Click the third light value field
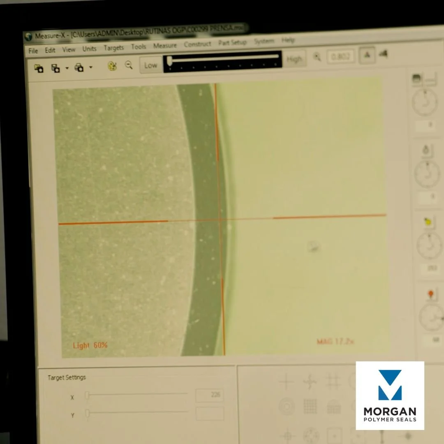This screenshot has width=444, height=444. (x=431, y=268)
